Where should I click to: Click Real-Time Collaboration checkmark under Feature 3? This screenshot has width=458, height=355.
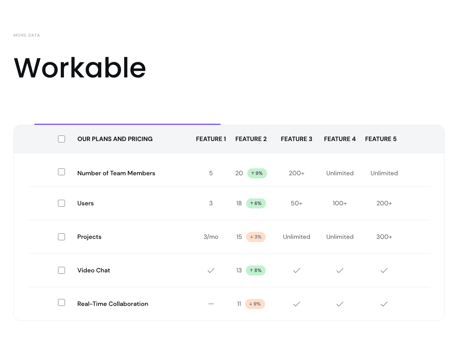[x=296, y=304]
